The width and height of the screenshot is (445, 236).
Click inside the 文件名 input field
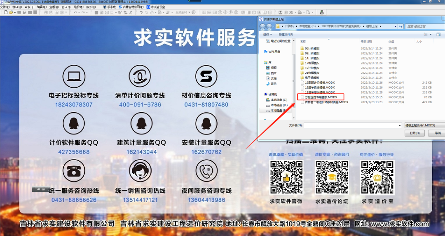[x=351, y=125]
